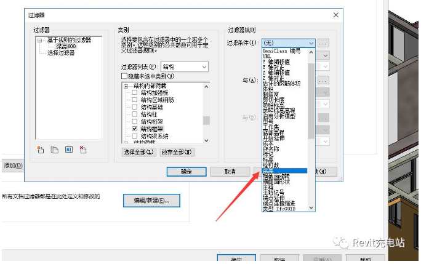Screen dimensions: 421x264
Task: Choose 启用分析模型 from the list
Action: tap(279, 116)
